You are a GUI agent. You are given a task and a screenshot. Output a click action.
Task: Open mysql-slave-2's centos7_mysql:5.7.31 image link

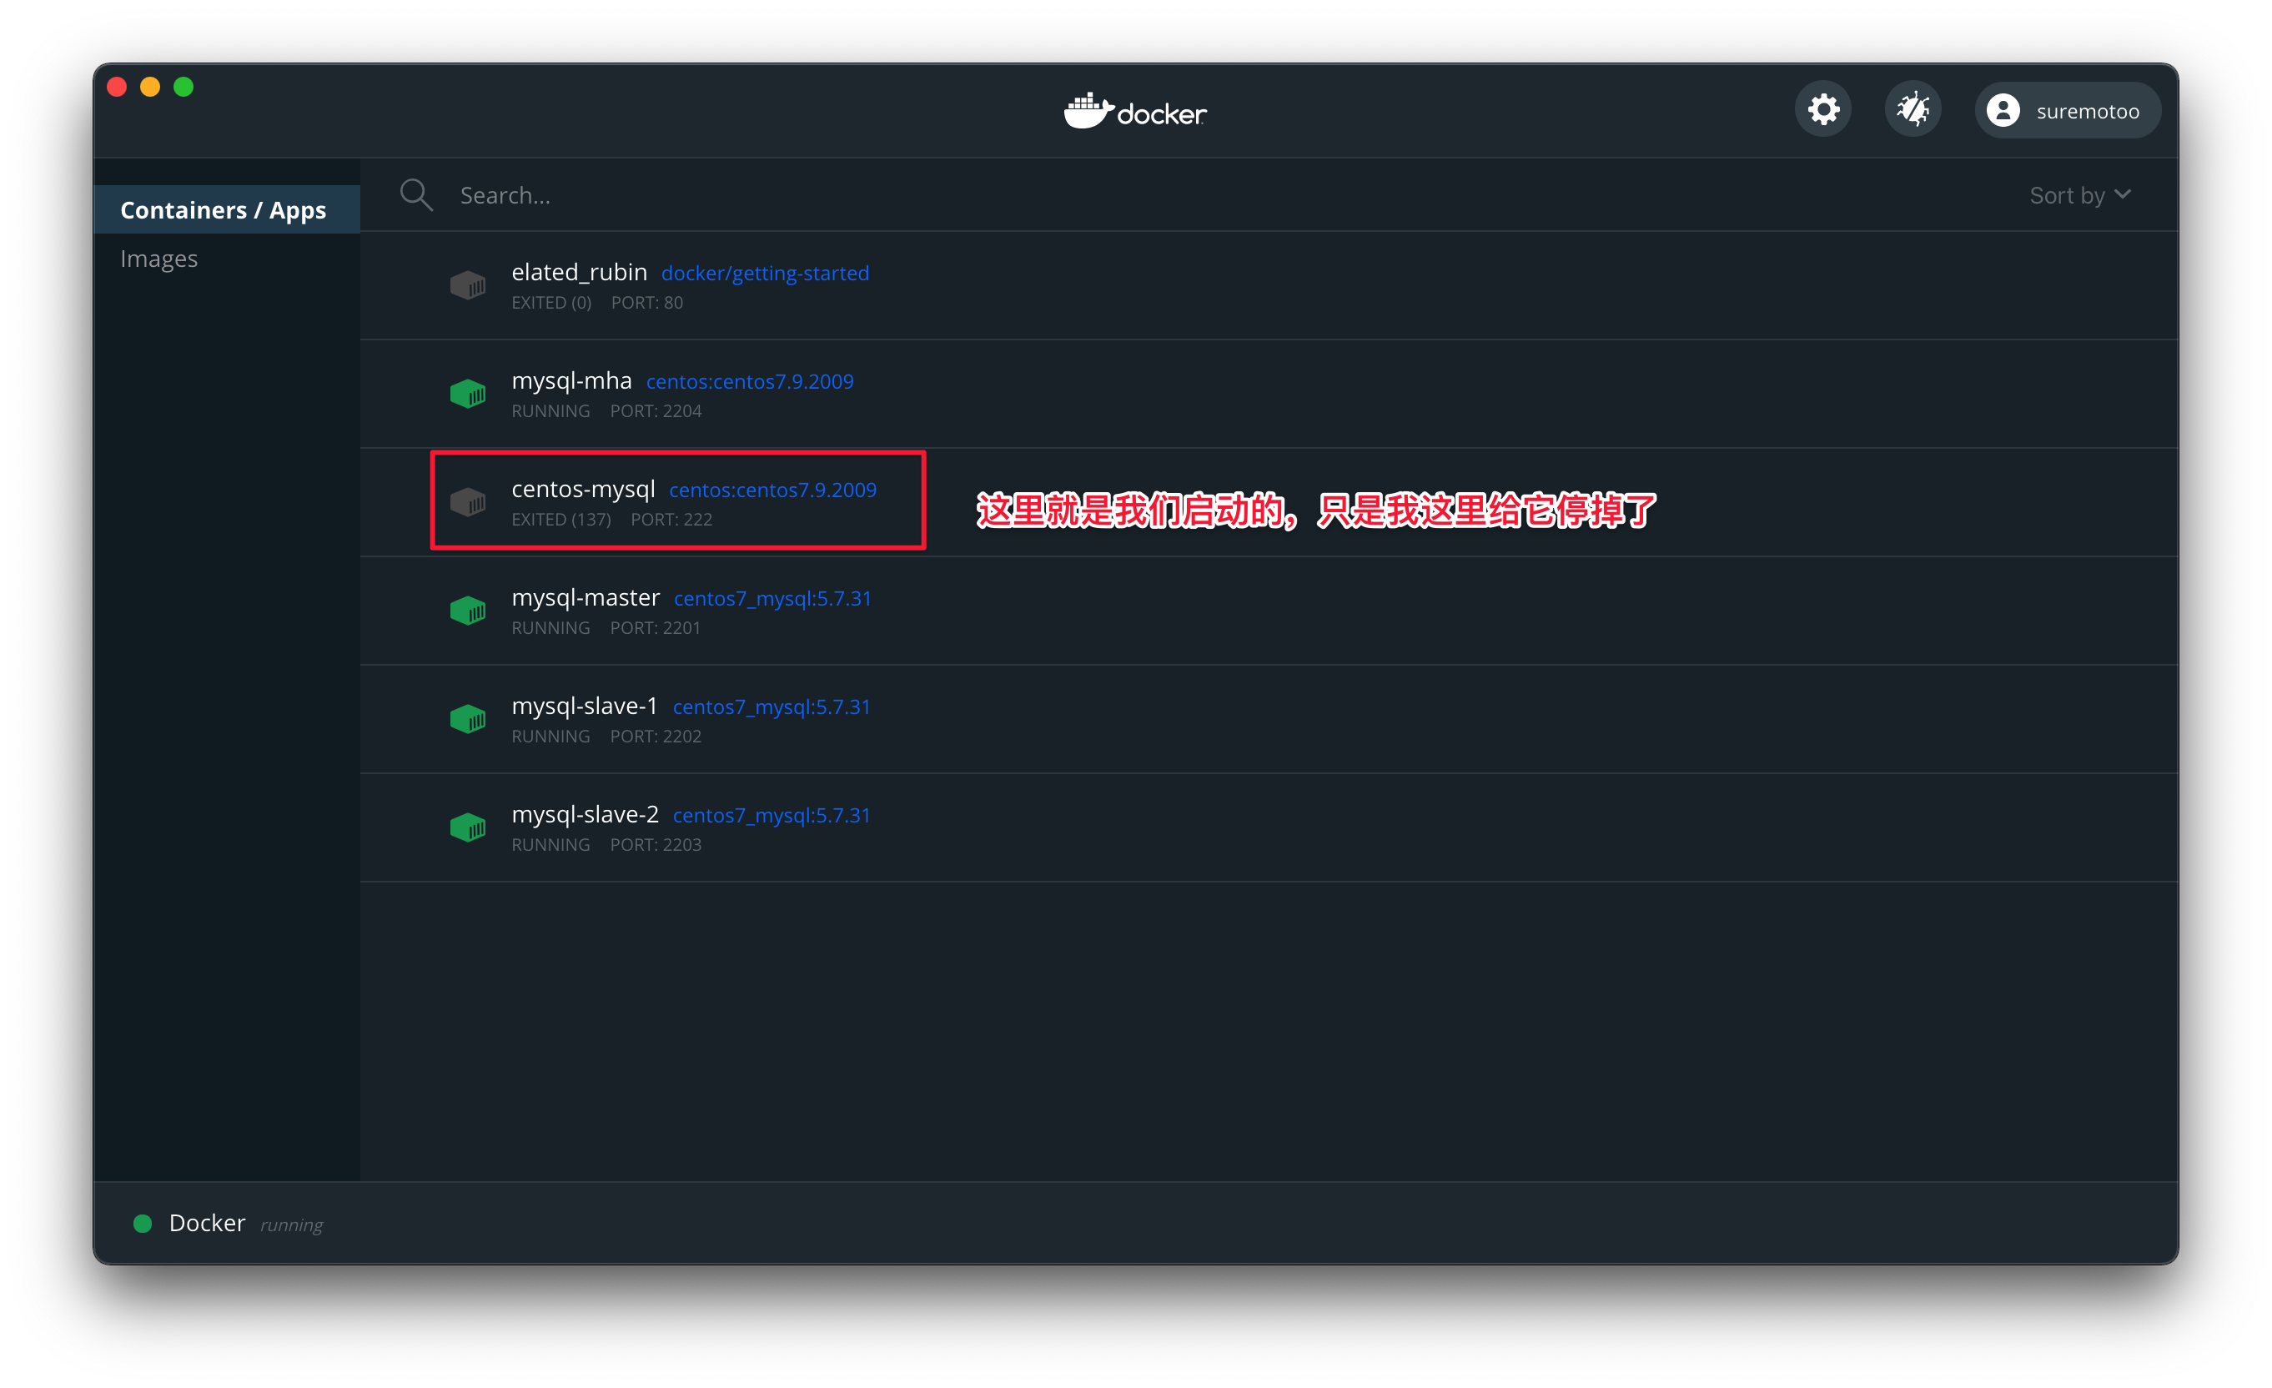[772, 815]
